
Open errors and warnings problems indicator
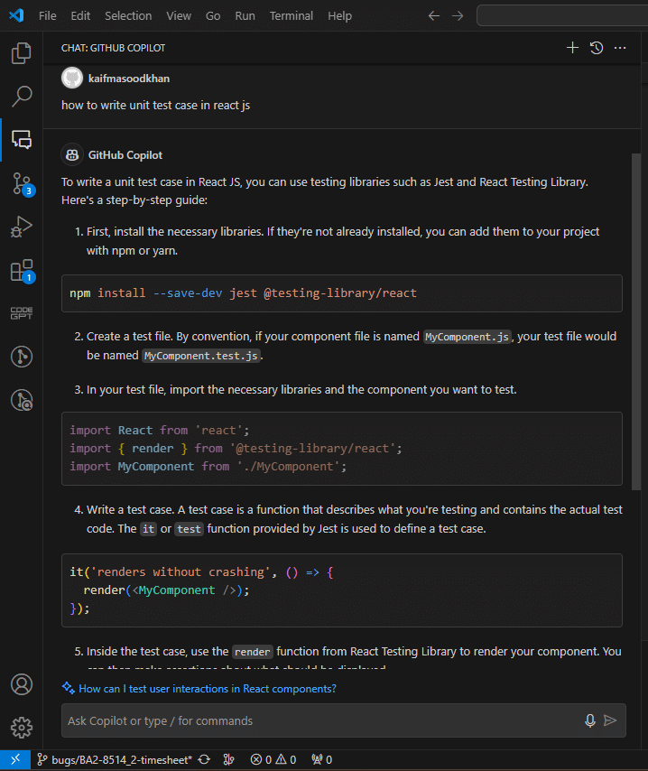point(273,759)
